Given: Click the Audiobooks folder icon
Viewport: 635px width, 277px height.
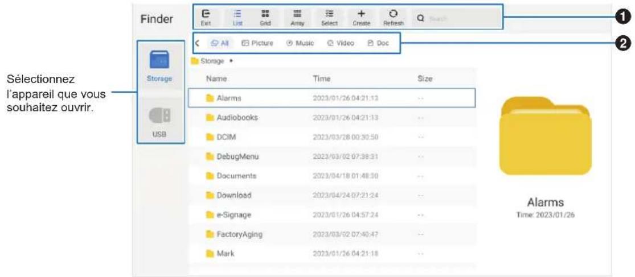Looking at the screenshot, I should (210, 117).
